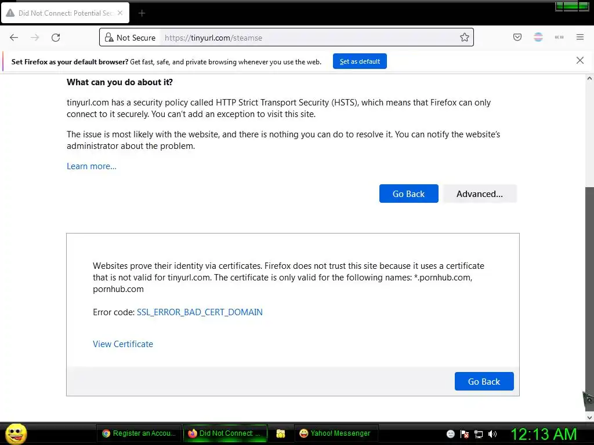594x445 pixels.
Task: Open the smiley face Start button
Action: tap(16, 433)
